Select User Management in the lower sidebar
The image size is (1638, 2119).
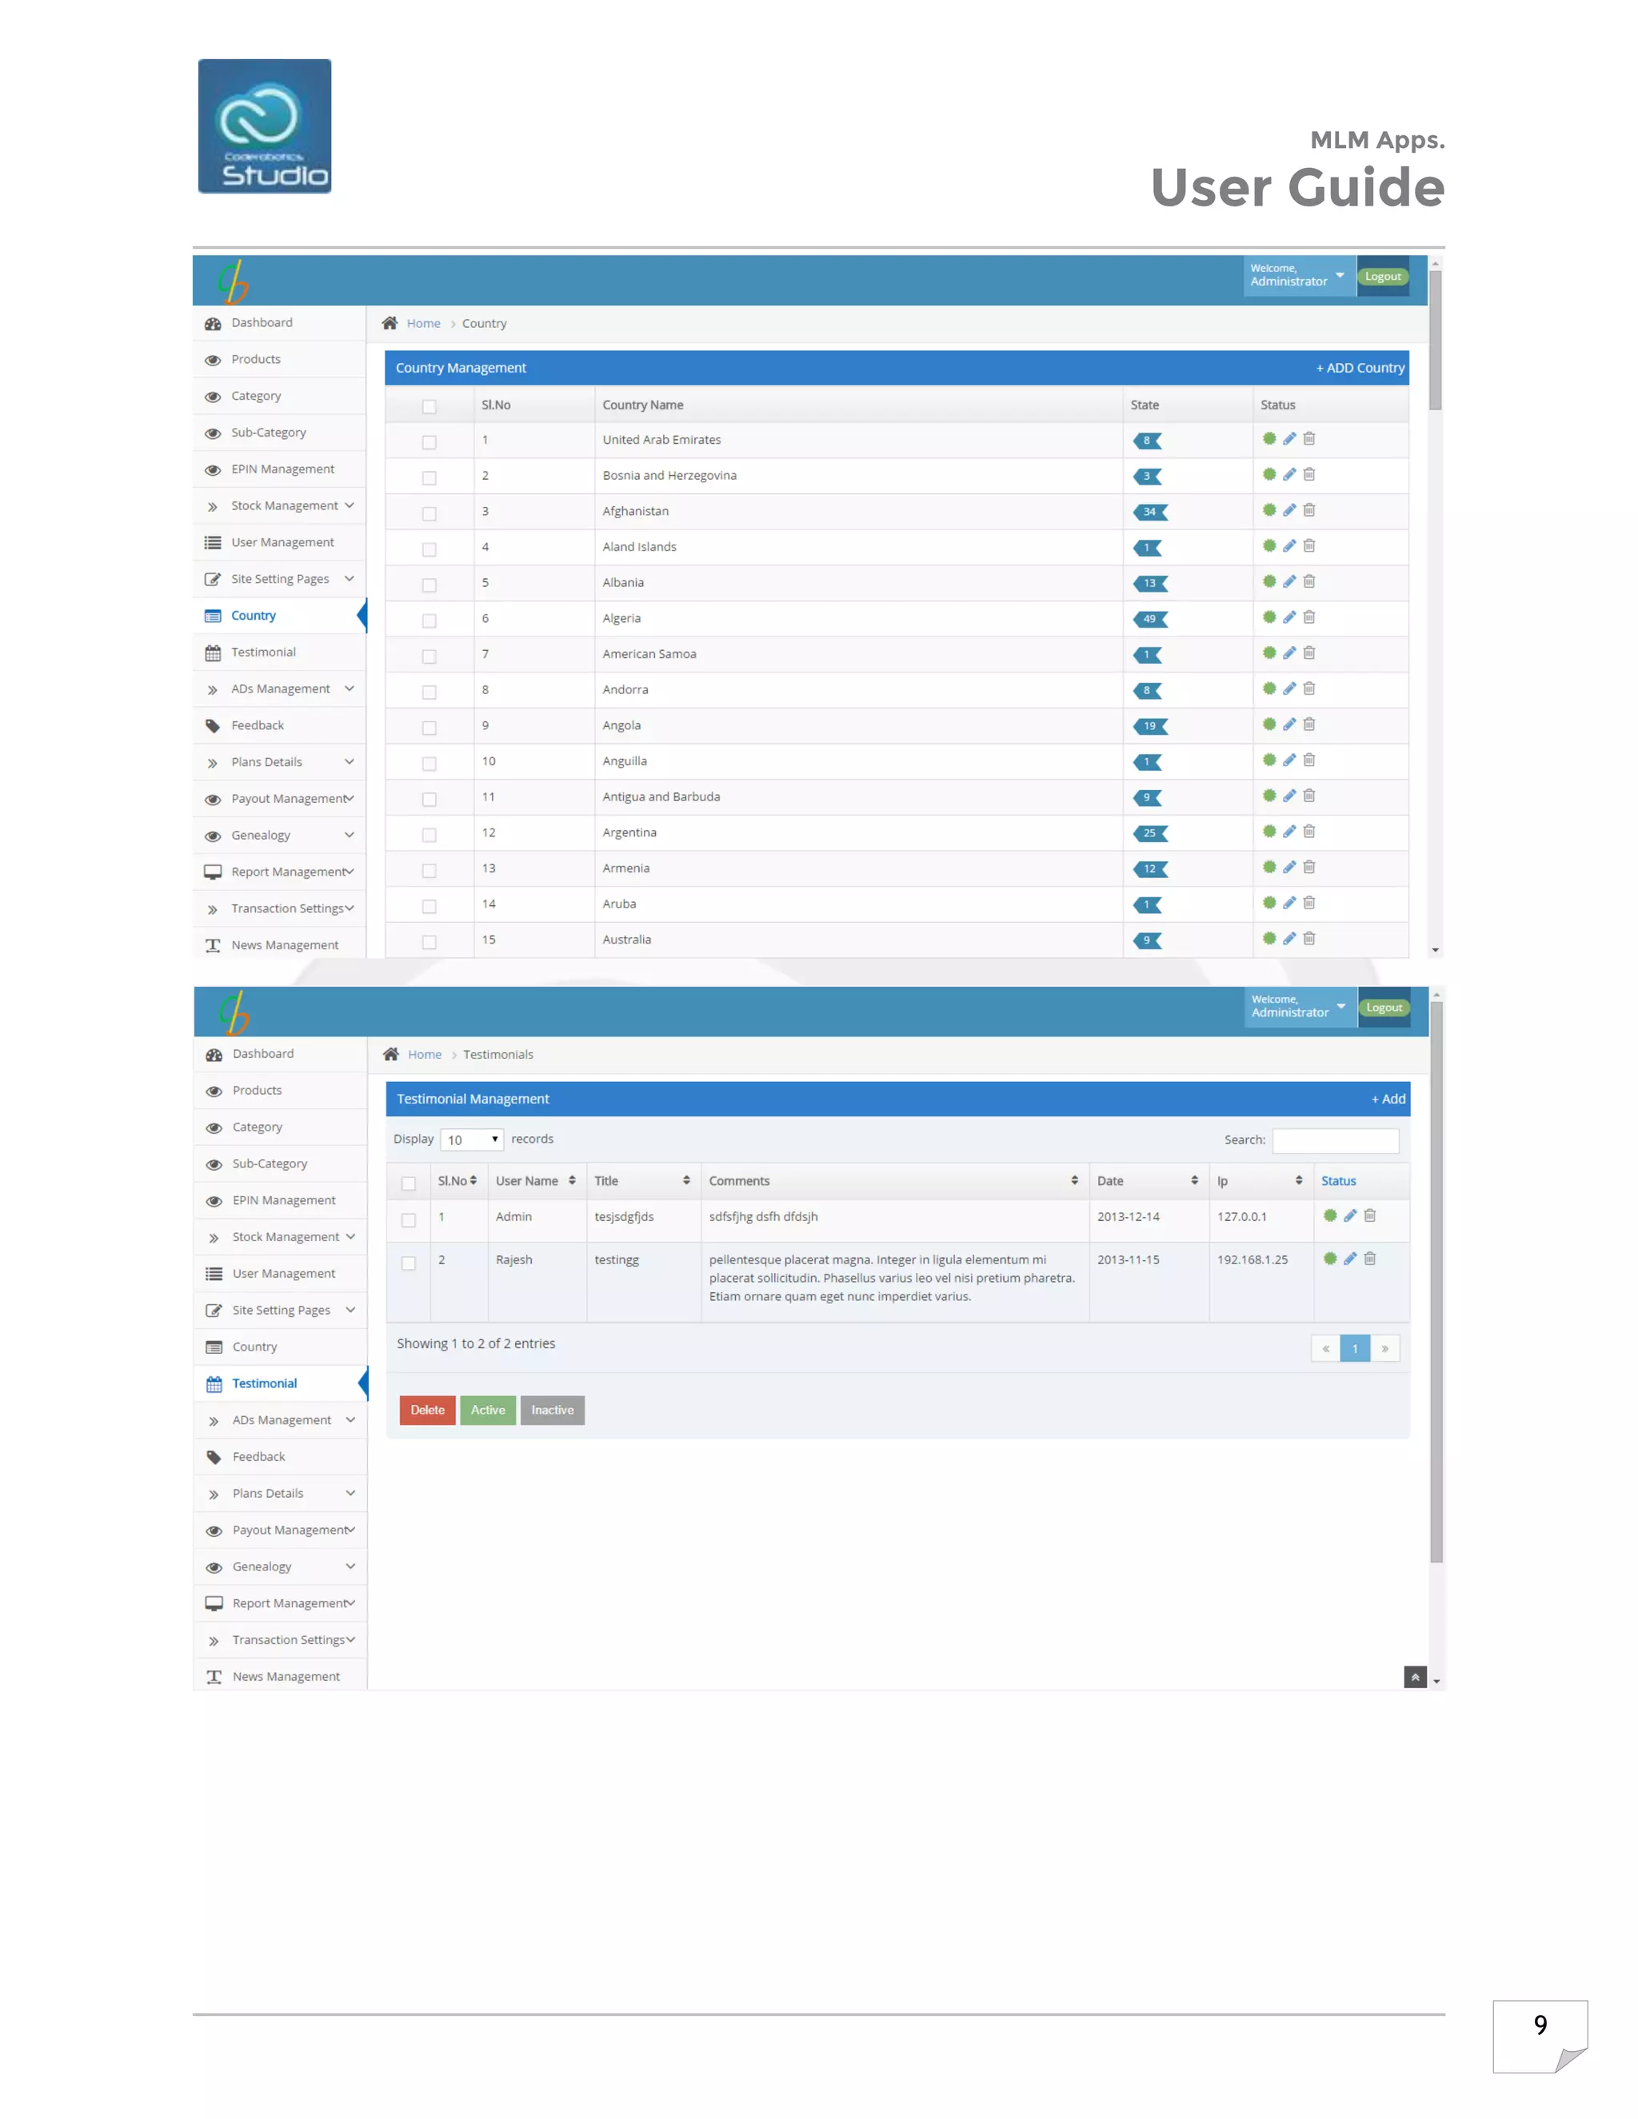(283, 1274)
